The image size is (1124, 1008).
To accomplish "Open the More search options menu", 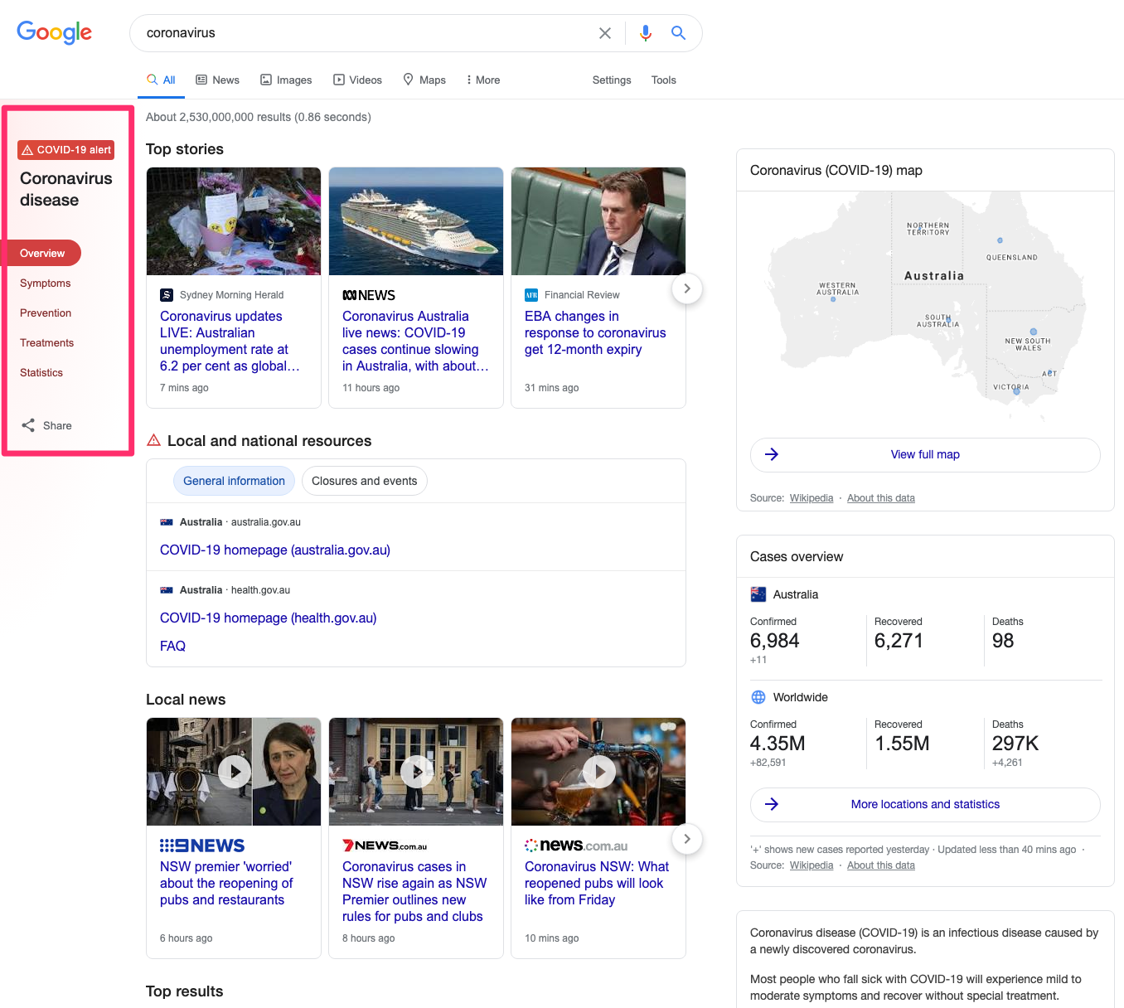I will [482, 80].
